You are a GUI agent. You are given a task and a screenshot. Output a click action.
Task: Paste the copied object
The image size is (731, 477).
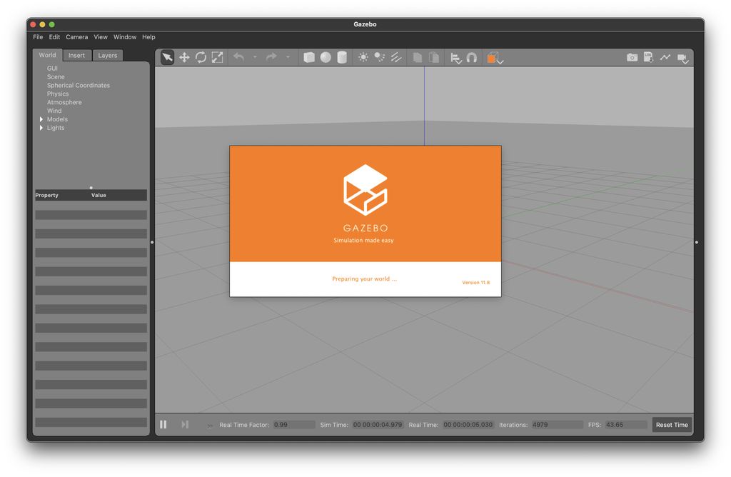434,57
